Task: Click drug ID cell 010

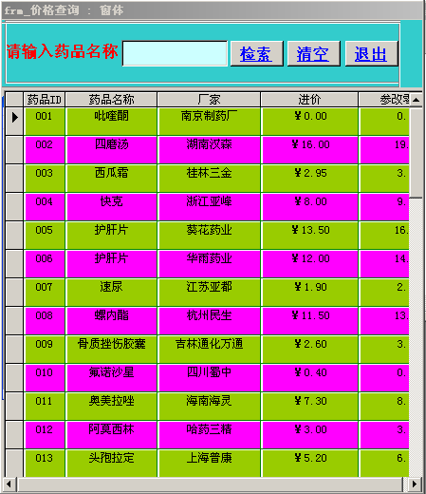Action: tap(45, 378)
